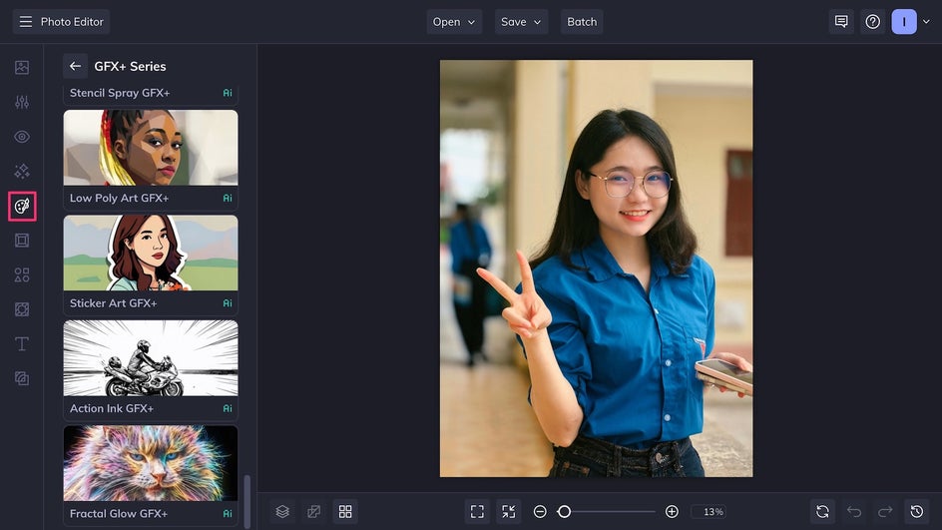Screen dimensions: 942x530
Task: Click the Ai badge on Low Poly Art
Action: point(228,198)
